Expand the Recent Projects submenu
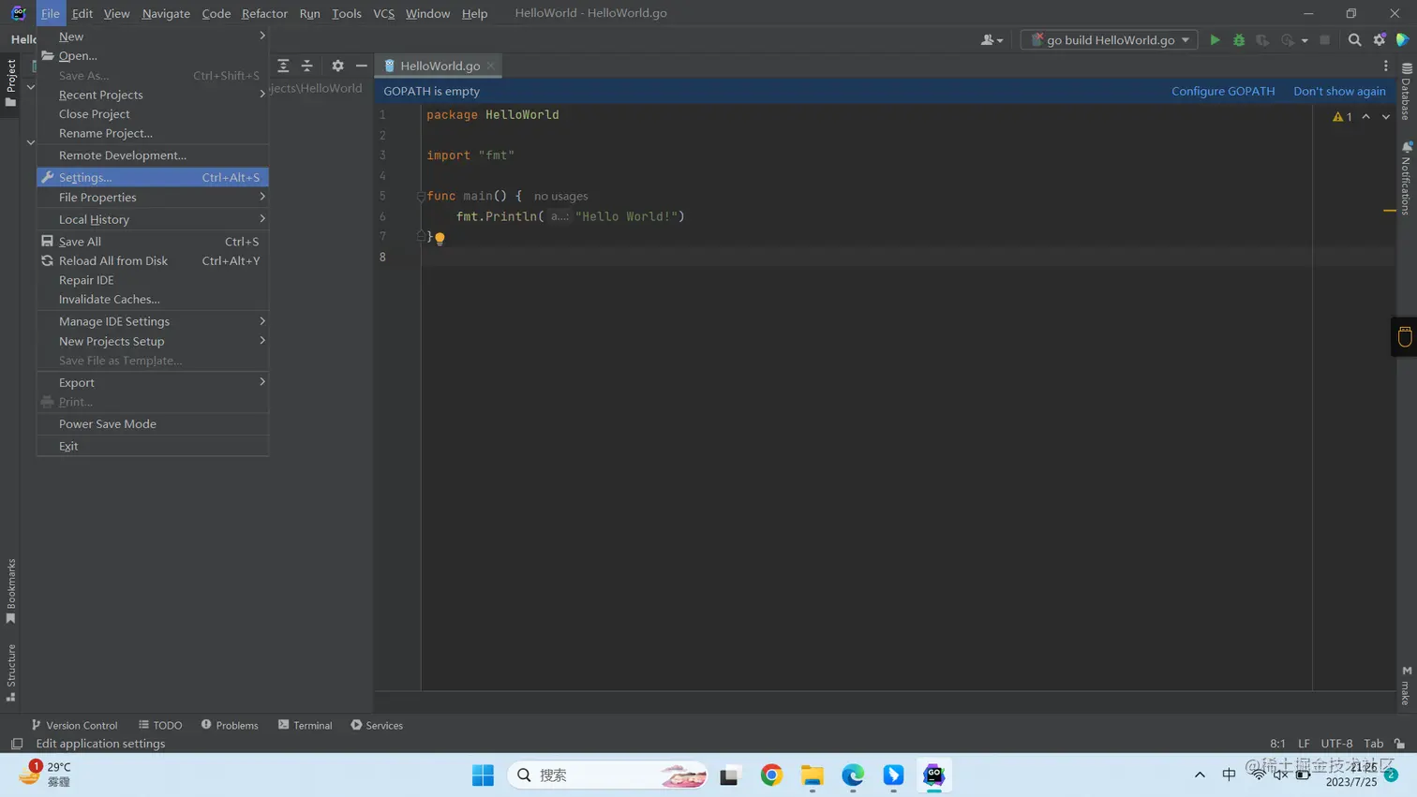 coord(153,95)
